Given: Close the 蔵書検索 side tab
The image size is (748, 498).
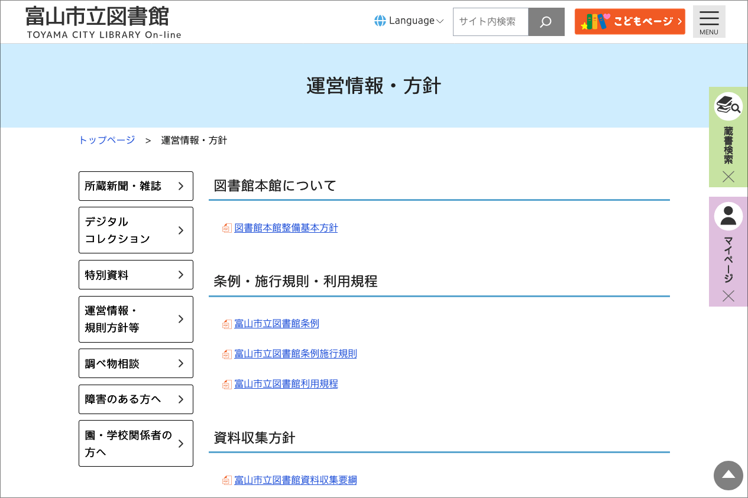Looking at the screenshot, I should click(728, 177).
